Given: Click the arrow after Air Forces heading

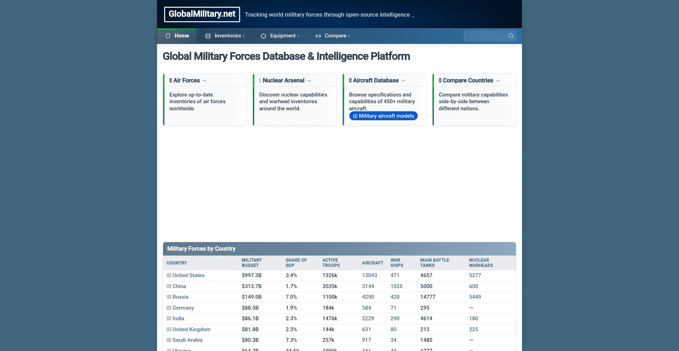Looking at the screenshot, I should point(204,81).
